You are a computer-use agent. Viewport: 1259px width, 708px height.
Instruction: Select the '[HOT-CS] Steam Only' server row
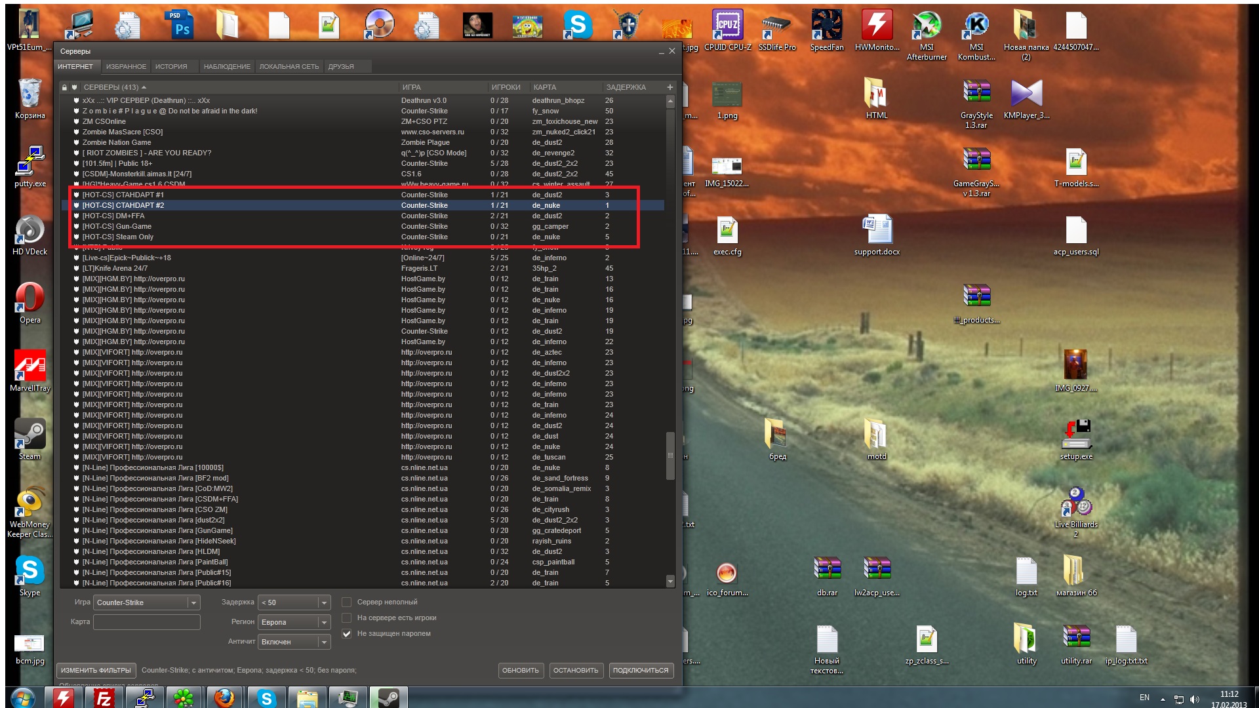click(363, 237)
